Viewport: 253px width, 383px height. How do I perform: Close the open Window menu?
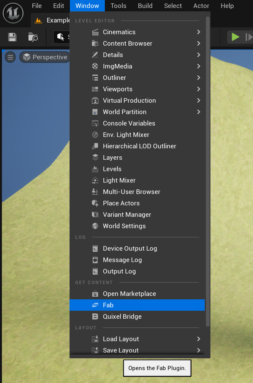tap(87, 6)
